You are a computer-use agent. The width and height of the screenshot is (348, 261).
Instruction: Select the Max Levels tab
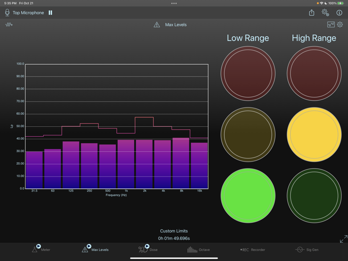[x=95, y=250]
